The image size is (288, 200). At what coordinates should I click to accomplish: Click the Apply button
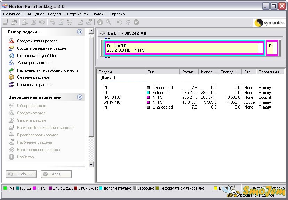tap(56, 174)
